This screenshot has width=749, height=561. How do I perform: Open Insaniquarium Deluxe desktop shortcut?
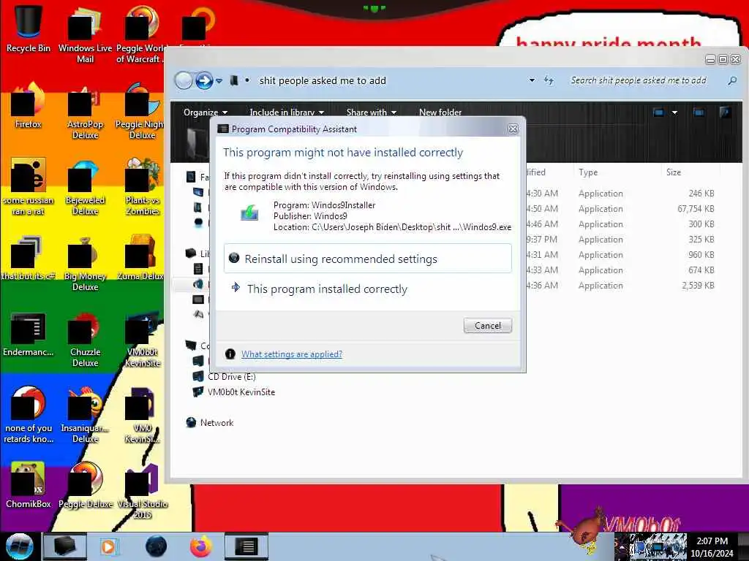tap(85, 415)
